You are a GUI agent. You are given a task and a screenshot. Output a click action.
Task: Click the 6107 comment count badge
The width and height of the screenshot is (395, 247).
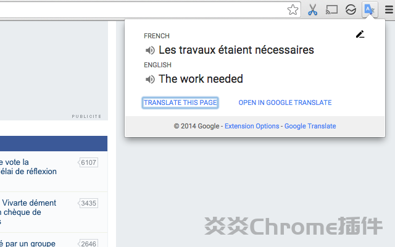(x=88, y=162)
